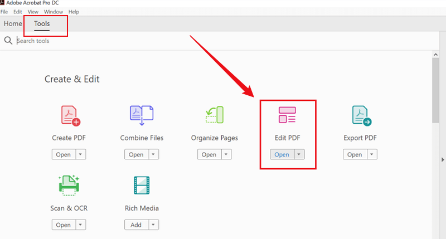
Task: Click the Edit PDF label
Action: pyautogui.click(x=287, y=138)
